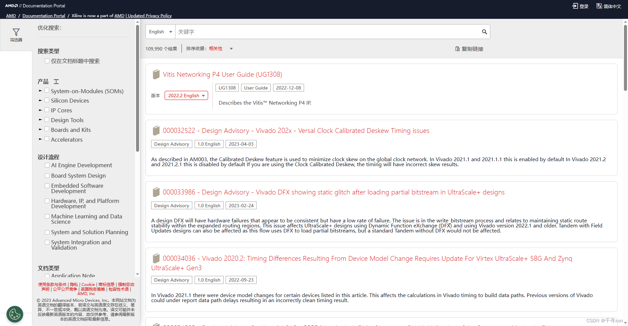Select Hardware, IP, and Platform Development checkbox
The image size is (628, 326).
point(47,201)
